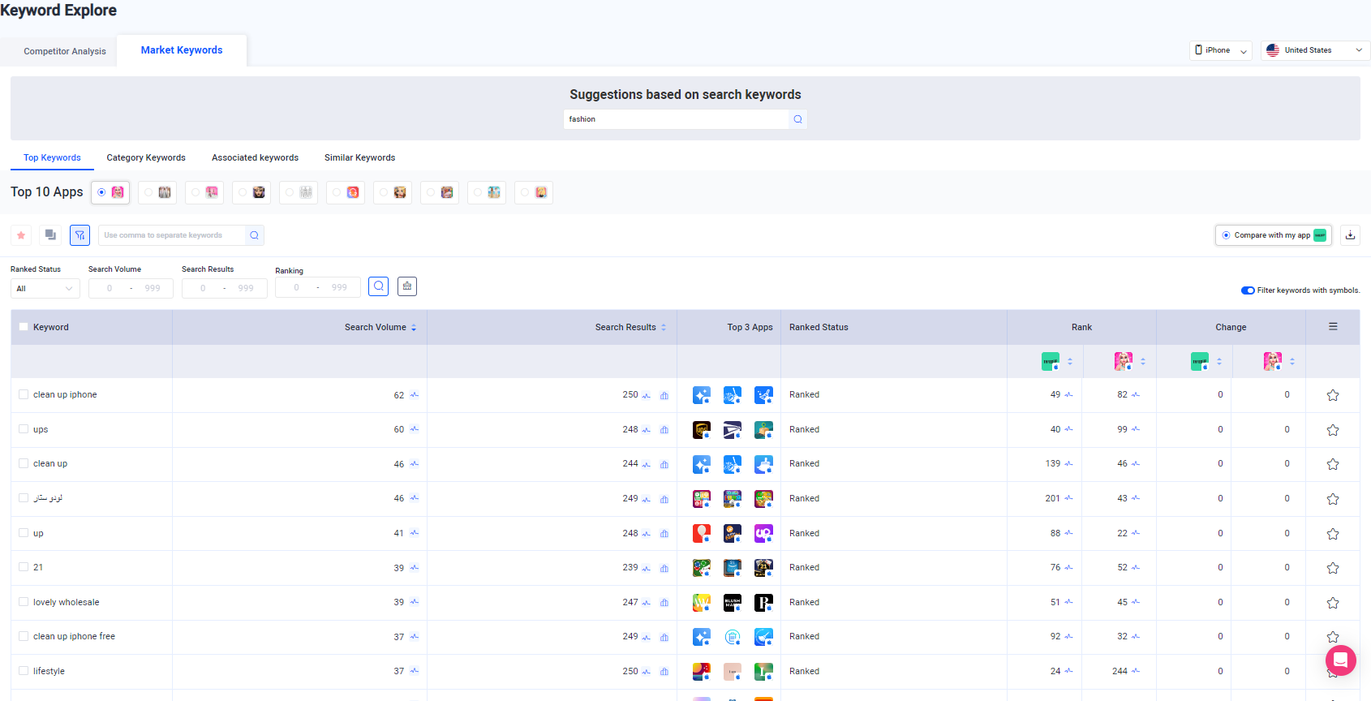Click the 'Use comma to separate keywords' field
Screen dimensions: 1371x701
click(x=172, y=235)
